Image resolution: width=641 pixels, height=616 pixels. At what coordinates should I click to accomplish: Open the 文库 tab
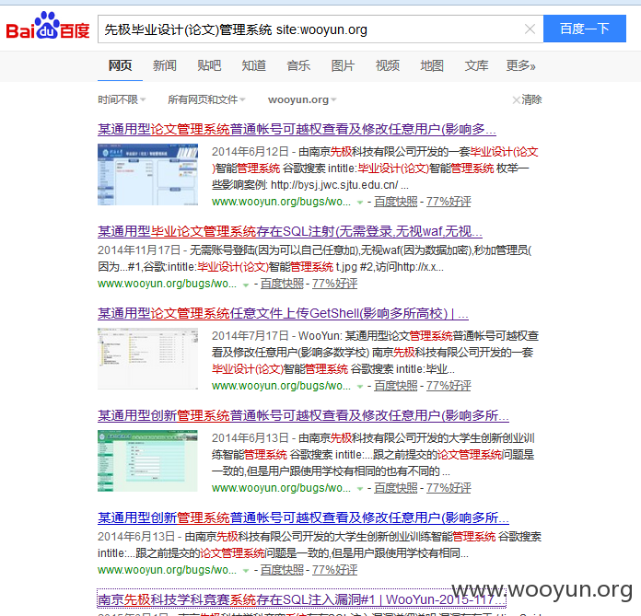tap(476, 65)
